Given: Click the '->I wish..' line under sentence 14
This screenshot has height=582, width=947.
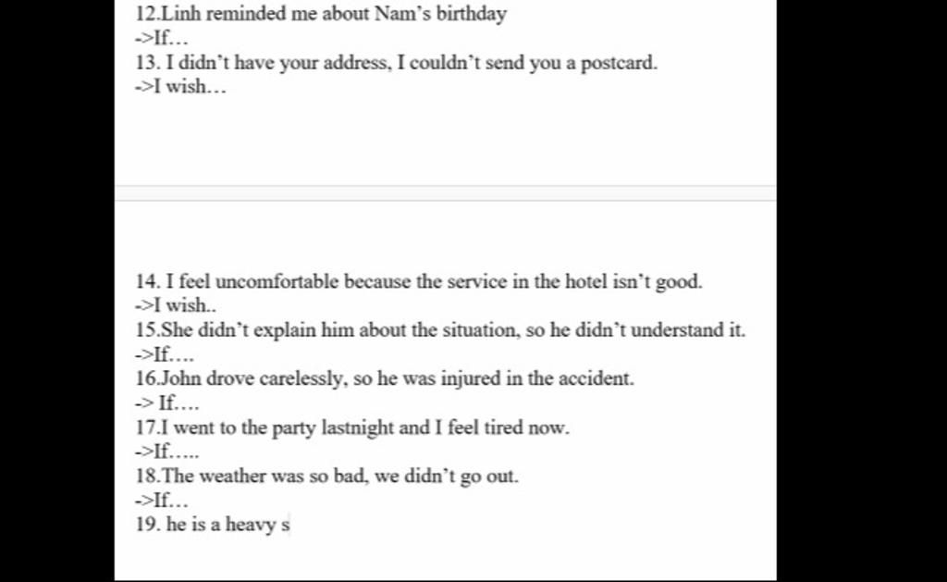Looking at the screenshot, I should pyautogui.click(x=175, y=306).
